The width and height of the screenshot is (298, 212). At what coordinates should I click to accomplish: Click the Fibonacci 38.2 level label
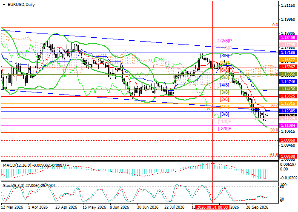(274, 105)
